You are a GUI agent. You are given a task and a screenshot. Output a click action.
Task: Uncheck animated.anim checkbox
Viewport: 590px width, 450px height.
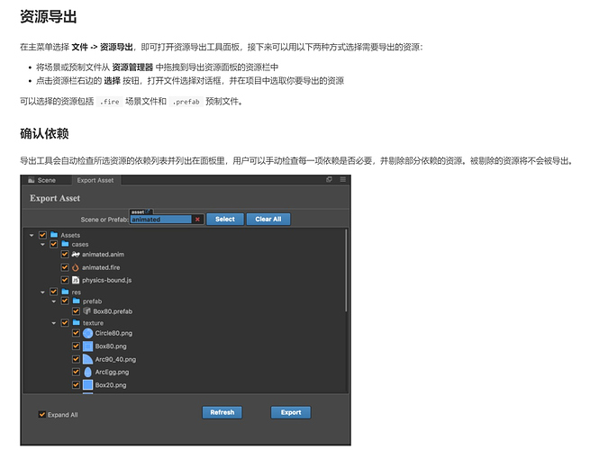65,255
